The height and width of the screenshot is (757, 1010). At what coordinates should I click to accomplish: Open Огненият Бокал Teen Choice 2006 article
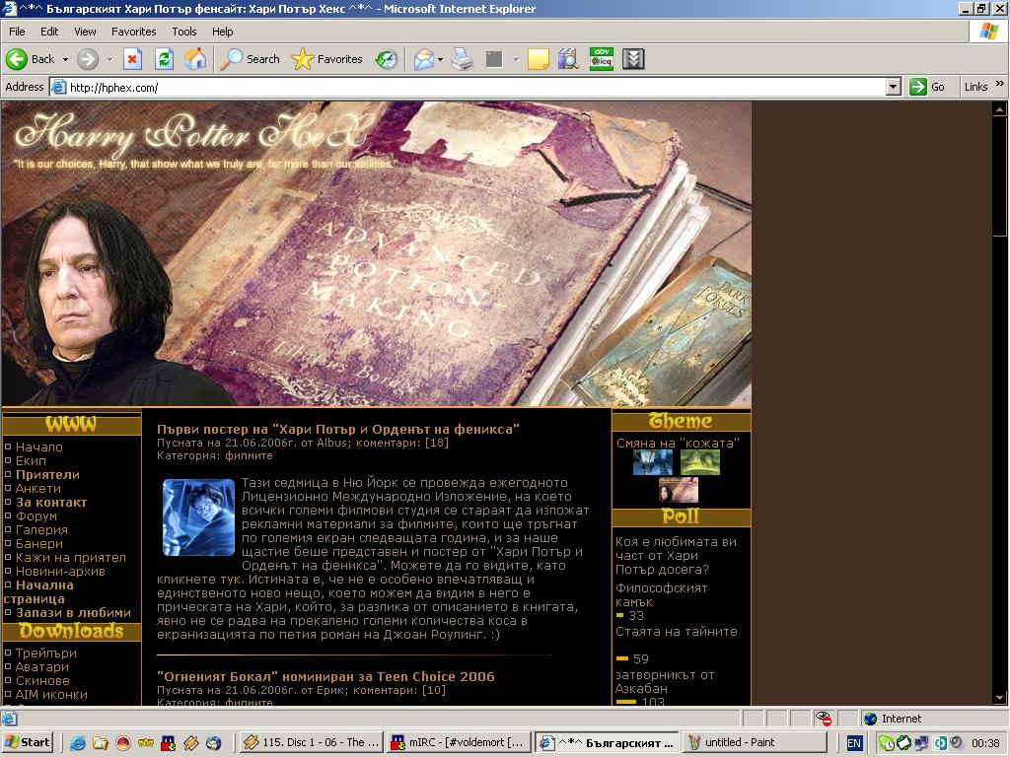point(325,676)
